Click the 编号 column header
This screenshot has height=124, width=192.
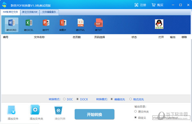6,37
